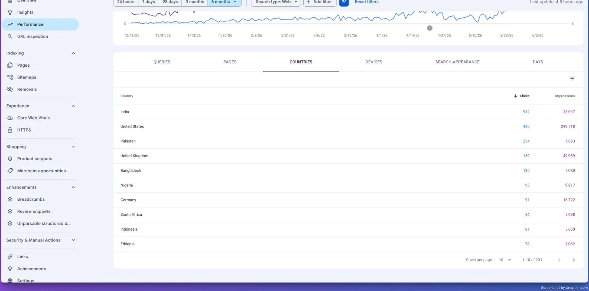
Task: Click the United Kingdom country row
Action: click(348, 156)
